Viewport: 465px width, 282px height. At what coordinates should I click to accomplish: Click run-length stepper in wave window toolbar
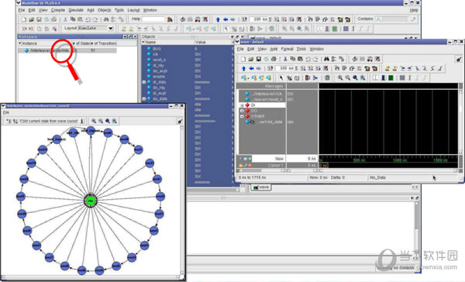(x=296, y=68)
